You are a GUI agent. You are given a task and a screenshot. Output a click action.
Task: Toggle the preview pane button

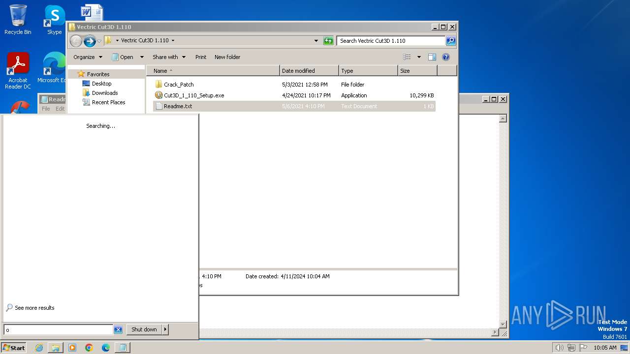432,57
